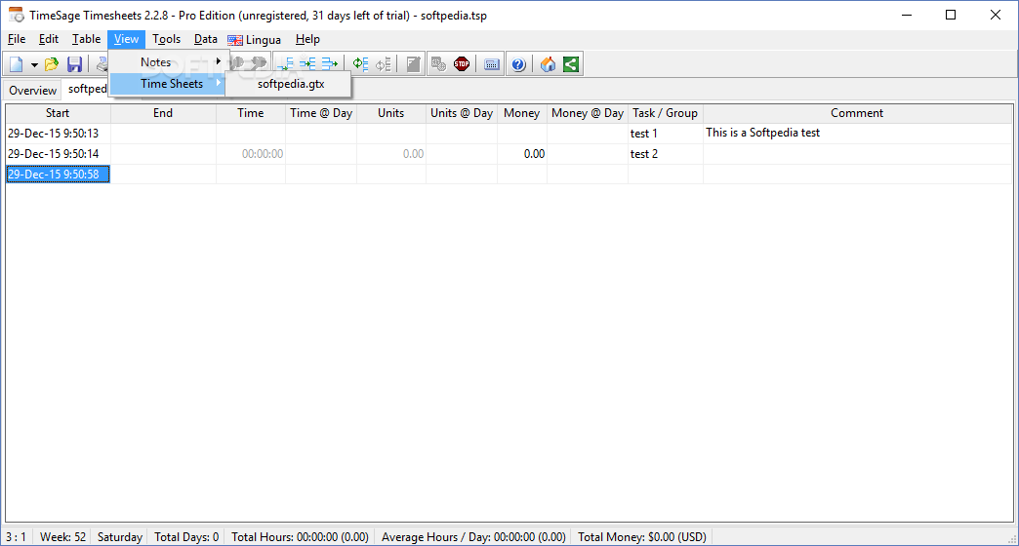Click the empty End cell for test 1
The height and width of the screenshot is (546, 1019).
[163, 134]
